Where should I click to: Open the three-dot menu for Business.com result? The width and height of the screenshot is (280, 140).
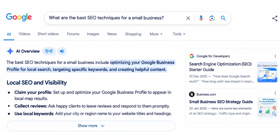coord(275,93)
